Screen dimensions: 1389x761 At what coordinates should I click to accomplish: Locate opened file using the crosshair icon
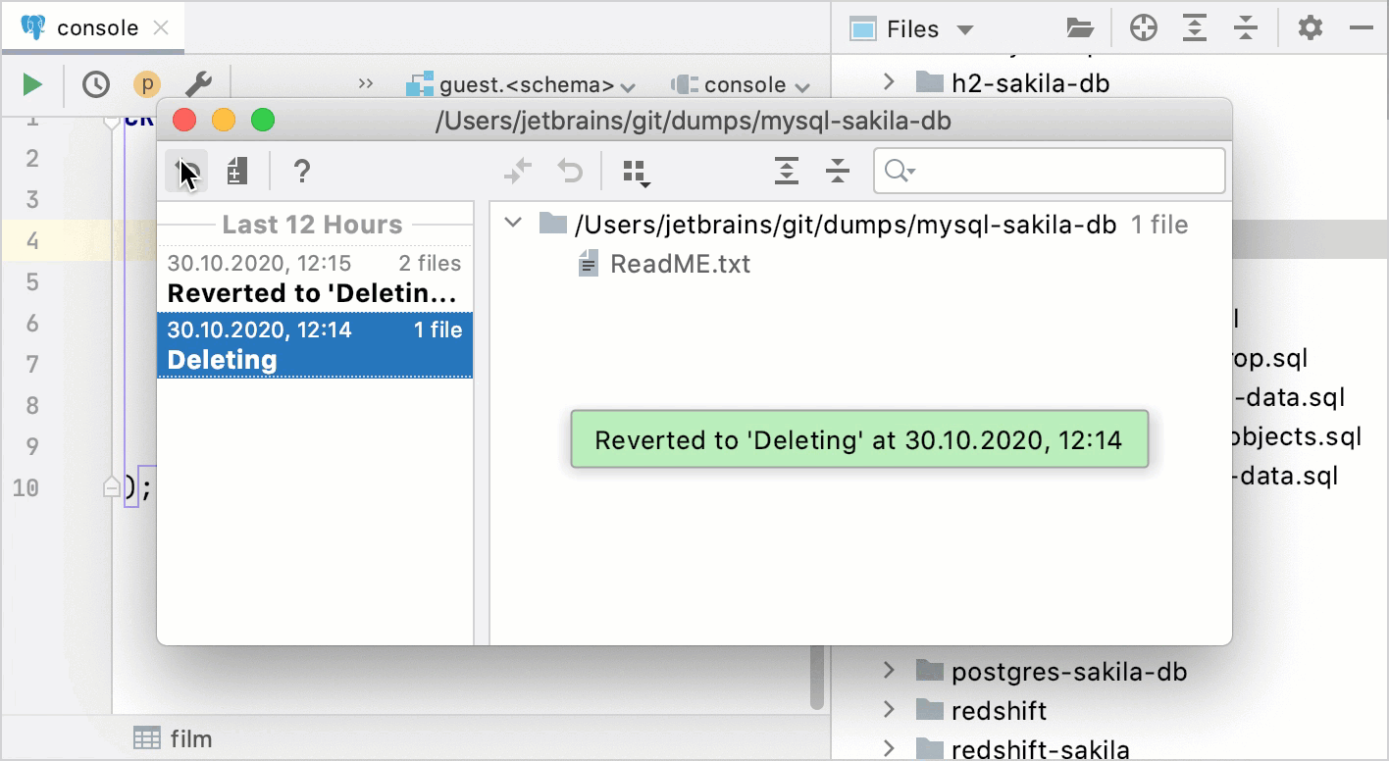point(1142,27)
